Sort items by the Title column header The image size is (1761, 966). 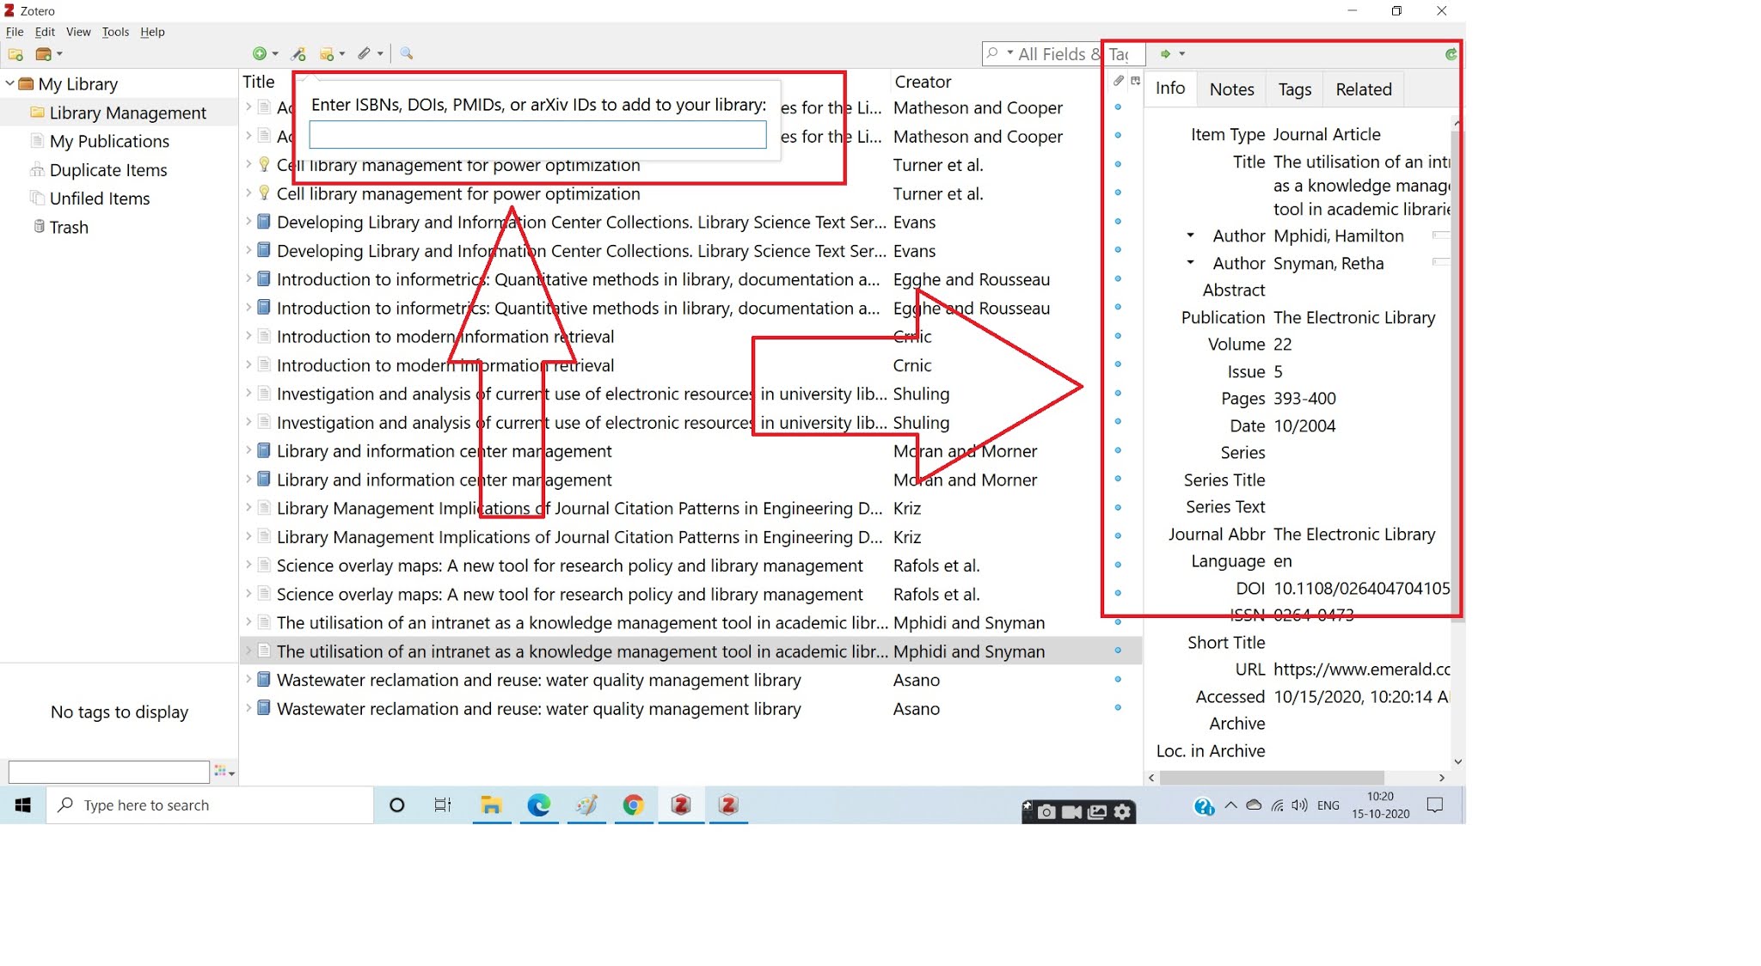point(259,82)
